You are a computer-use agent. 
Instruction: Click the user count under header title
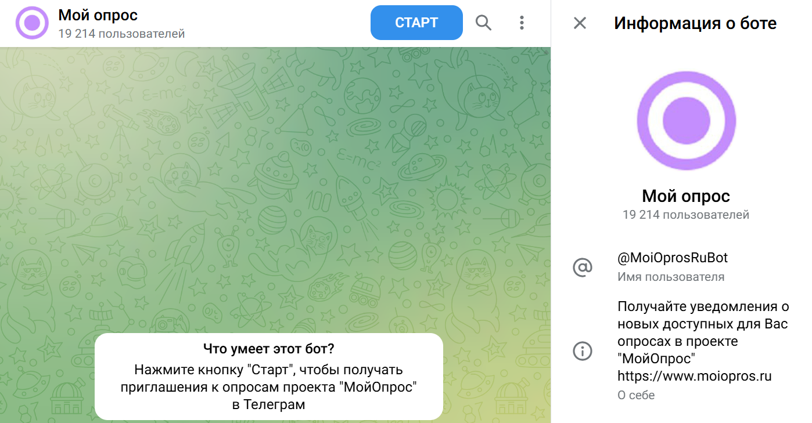point(121,34)
